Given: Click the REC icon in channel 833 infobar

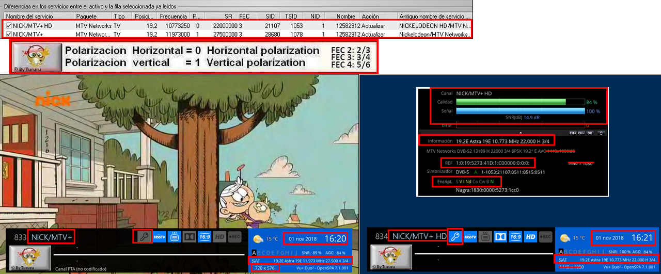Looking at the screenshot, I should pos(234,237).
